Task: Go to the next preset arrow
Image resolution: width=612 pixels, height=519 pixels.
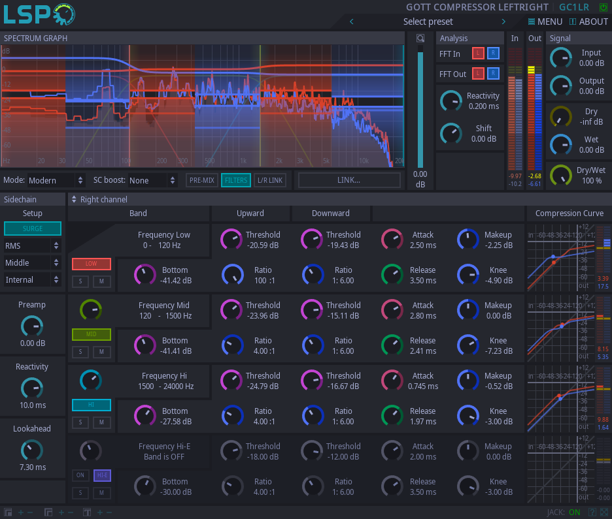Action: click(503, 22)
